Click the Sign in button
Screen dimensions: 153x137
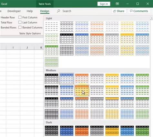click(104, 4)
